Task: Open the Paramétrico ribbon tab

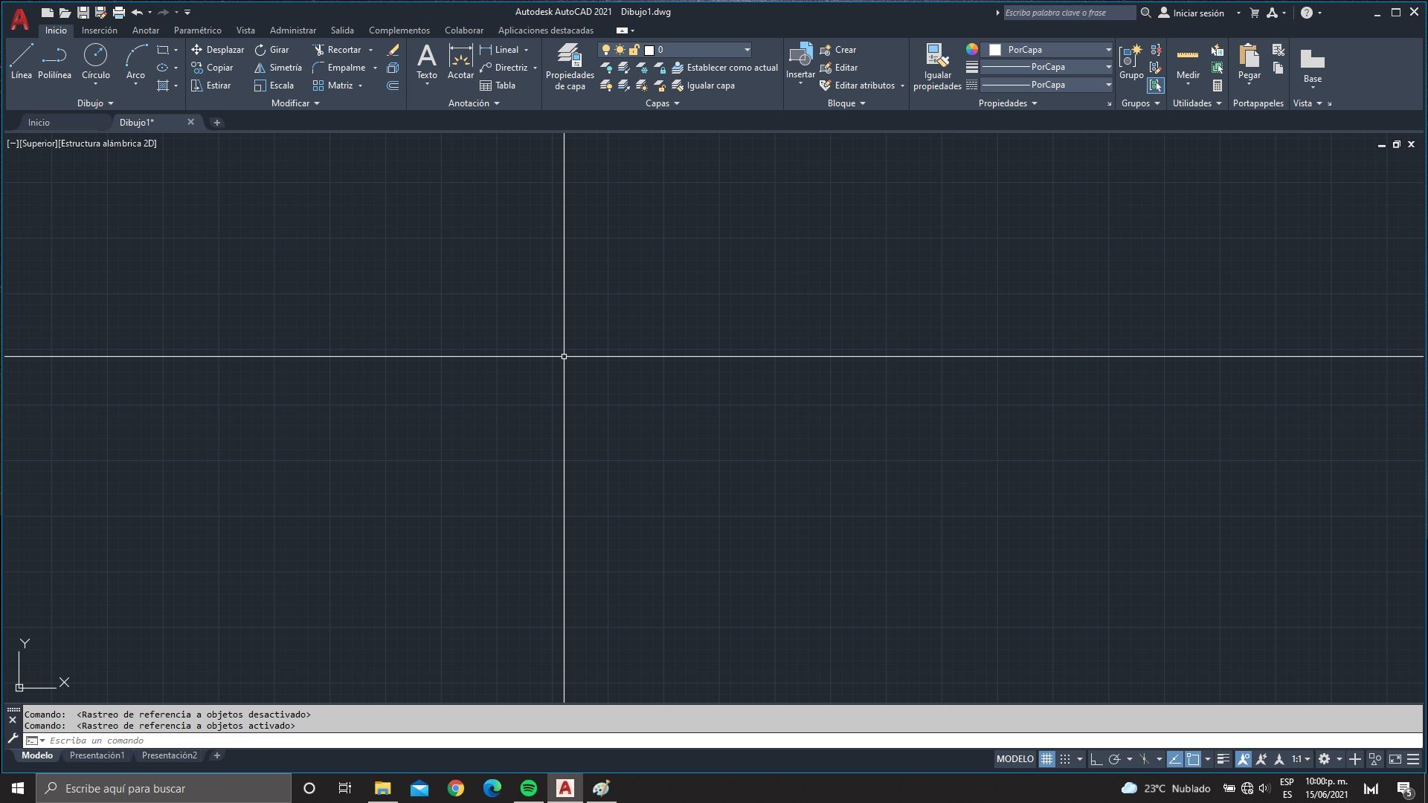Action: click(x=198, y=30)
